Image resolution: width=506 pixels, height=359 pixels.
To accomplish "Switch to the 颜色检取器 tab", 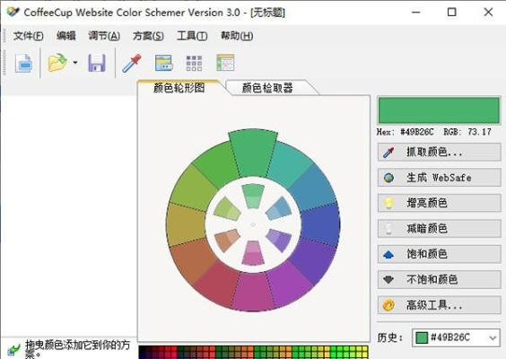I will pyautogui.click(x=268, y=88).
